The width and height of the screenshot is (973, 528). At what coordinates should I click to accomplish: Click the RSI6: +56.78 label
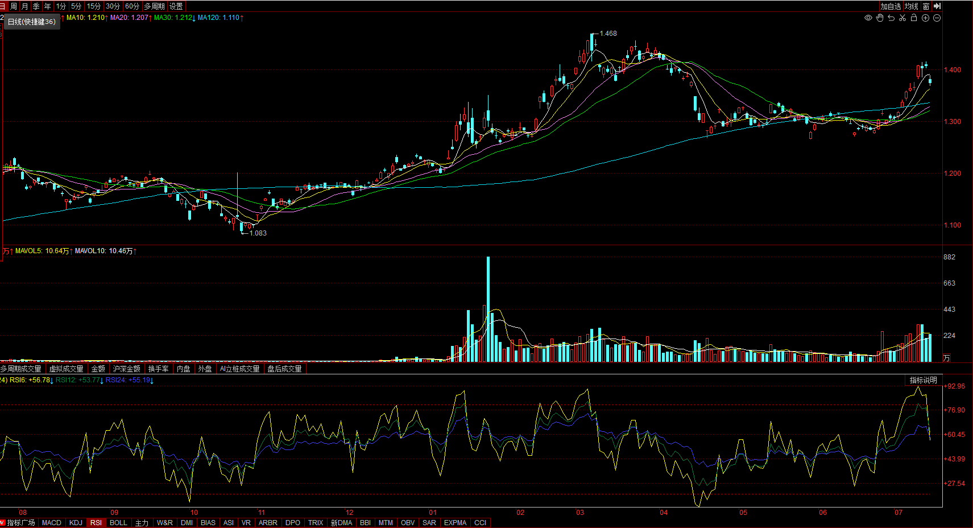click(30, 380)
